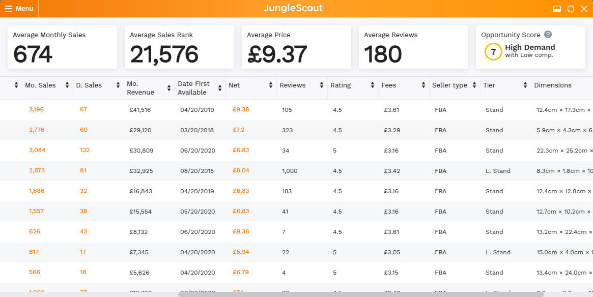593x297 pixels.
Task: Click the sort arrows beside Mo. Revenue
Action: [169, 88]
